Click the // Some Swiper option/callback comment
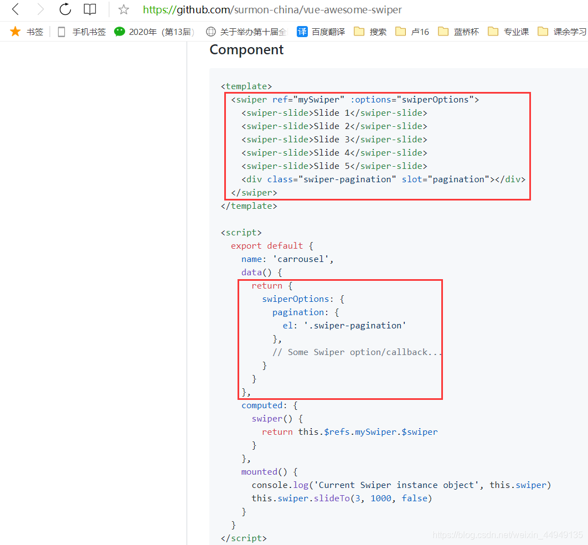Image resolution: width=588 pixels, height=545 pixels. (357, 352)
